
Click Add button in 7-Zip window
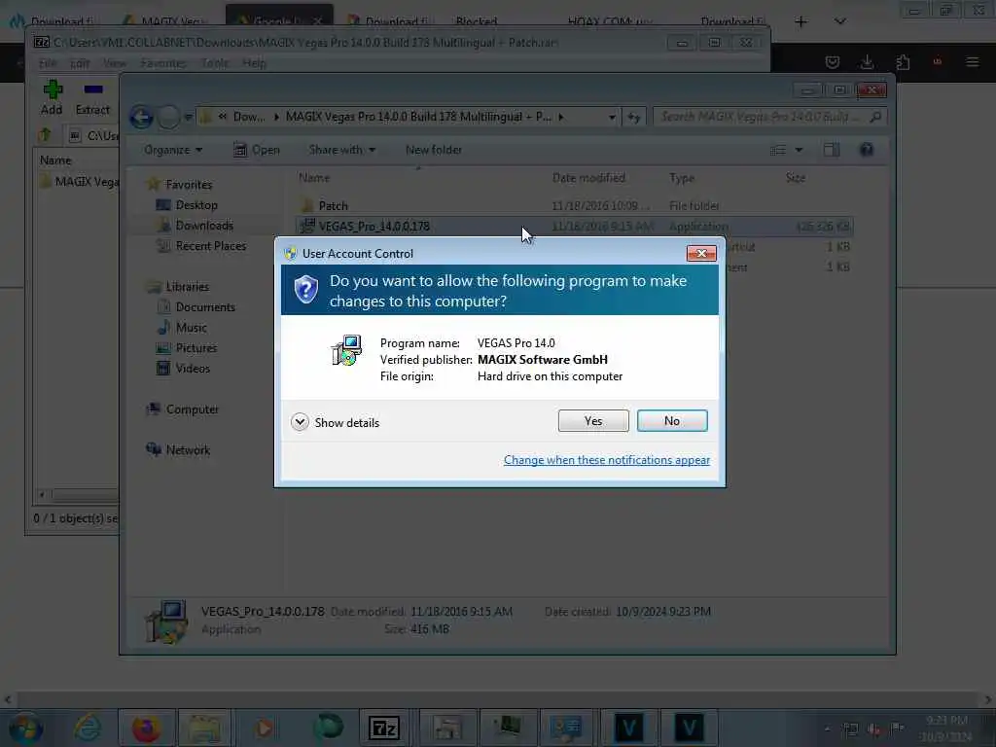point(53,97)
